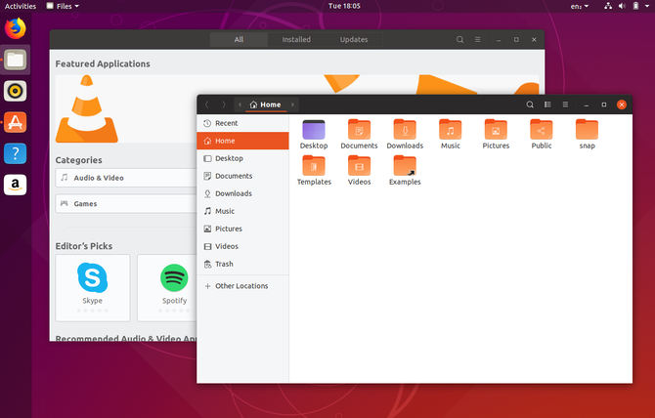Open Files app menu in top bar
This screenshot has width=655, height=418.
[63, 6]
